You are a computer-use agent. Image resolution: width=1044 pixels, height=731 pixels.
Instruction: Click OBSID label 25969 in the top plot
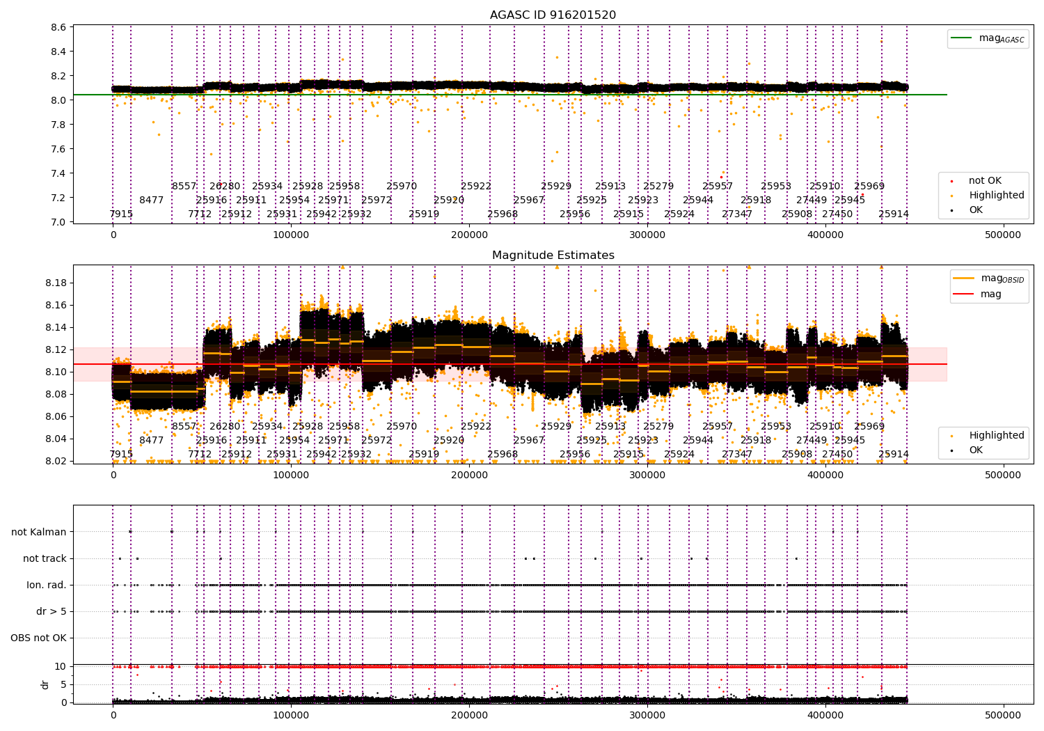point(869,186)
